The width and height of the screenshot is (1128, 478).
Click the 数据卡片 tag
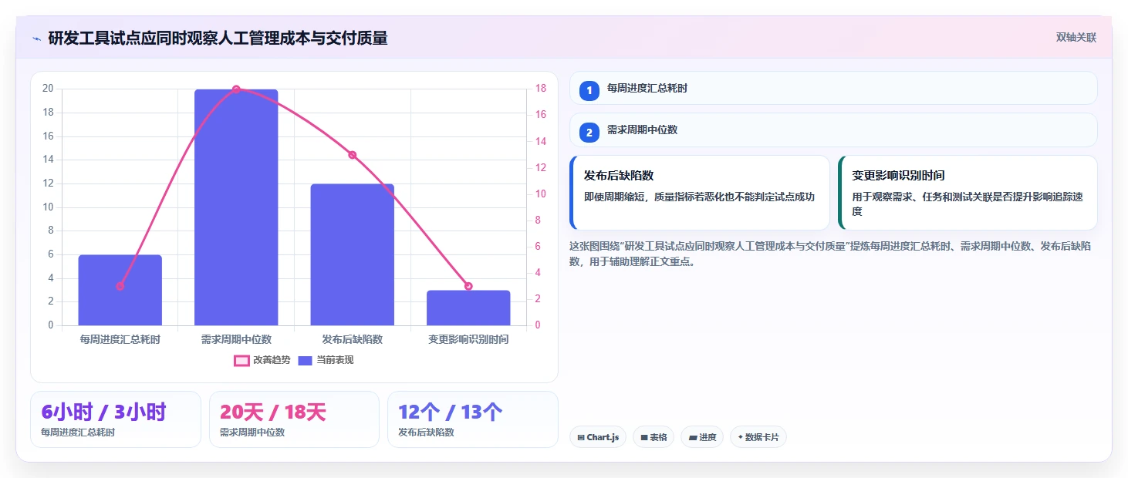(x=758, y=437)
